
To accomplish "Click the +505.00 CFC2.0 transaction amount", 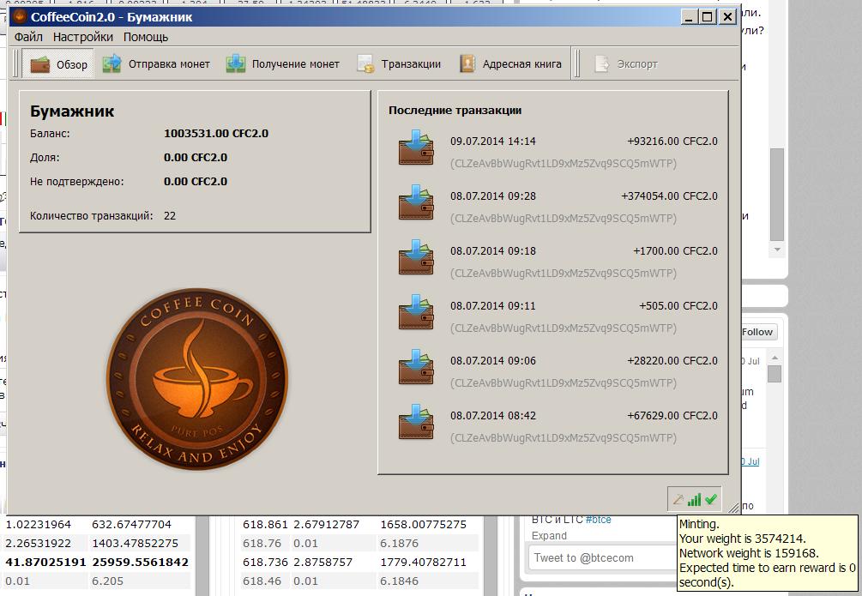I will pos(678,306).
